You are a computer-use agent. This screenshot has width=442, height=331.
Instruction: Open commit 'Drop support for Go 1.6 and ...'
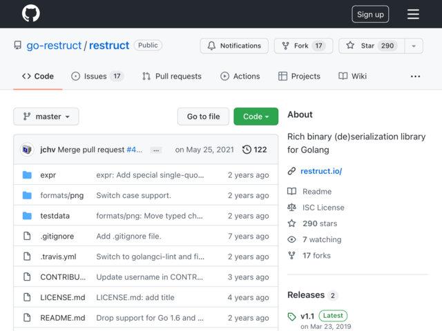[150, 318]
